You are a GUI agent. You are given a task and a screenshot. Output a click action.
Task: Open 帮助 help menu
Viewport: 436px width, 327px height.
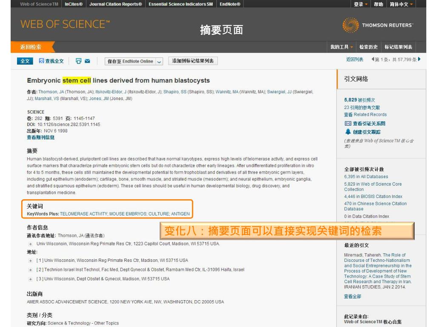[378, 4]
